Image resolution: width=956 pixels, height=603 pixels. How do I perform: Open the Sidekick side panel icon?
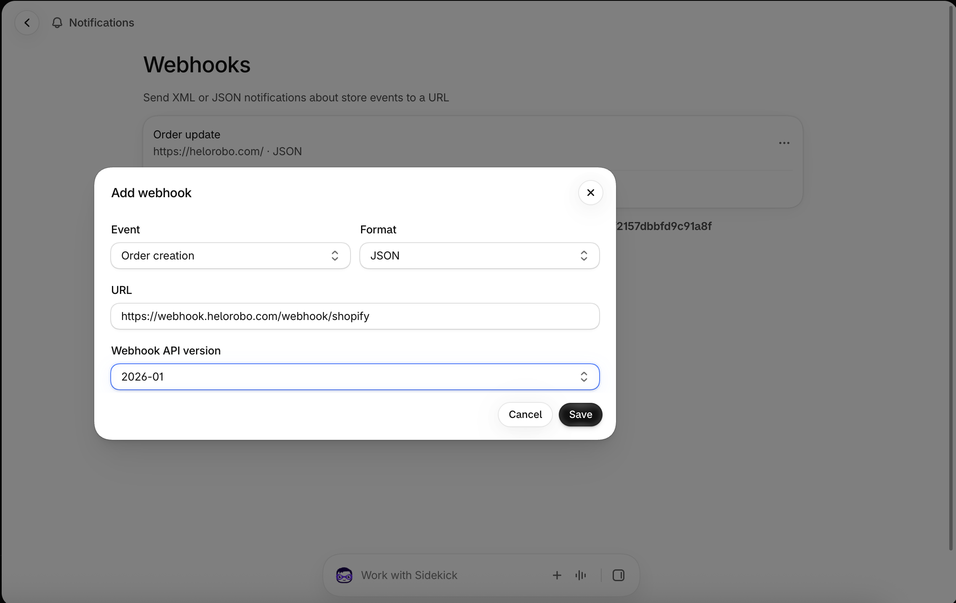tap(618, 575)
